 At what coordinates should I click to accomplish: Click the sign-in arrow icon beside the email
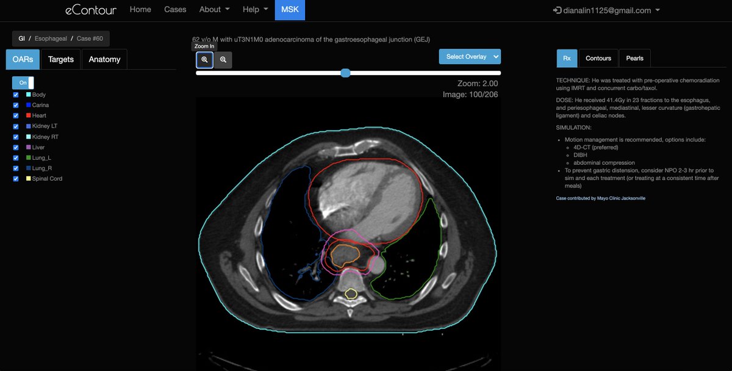coord(556,10)
